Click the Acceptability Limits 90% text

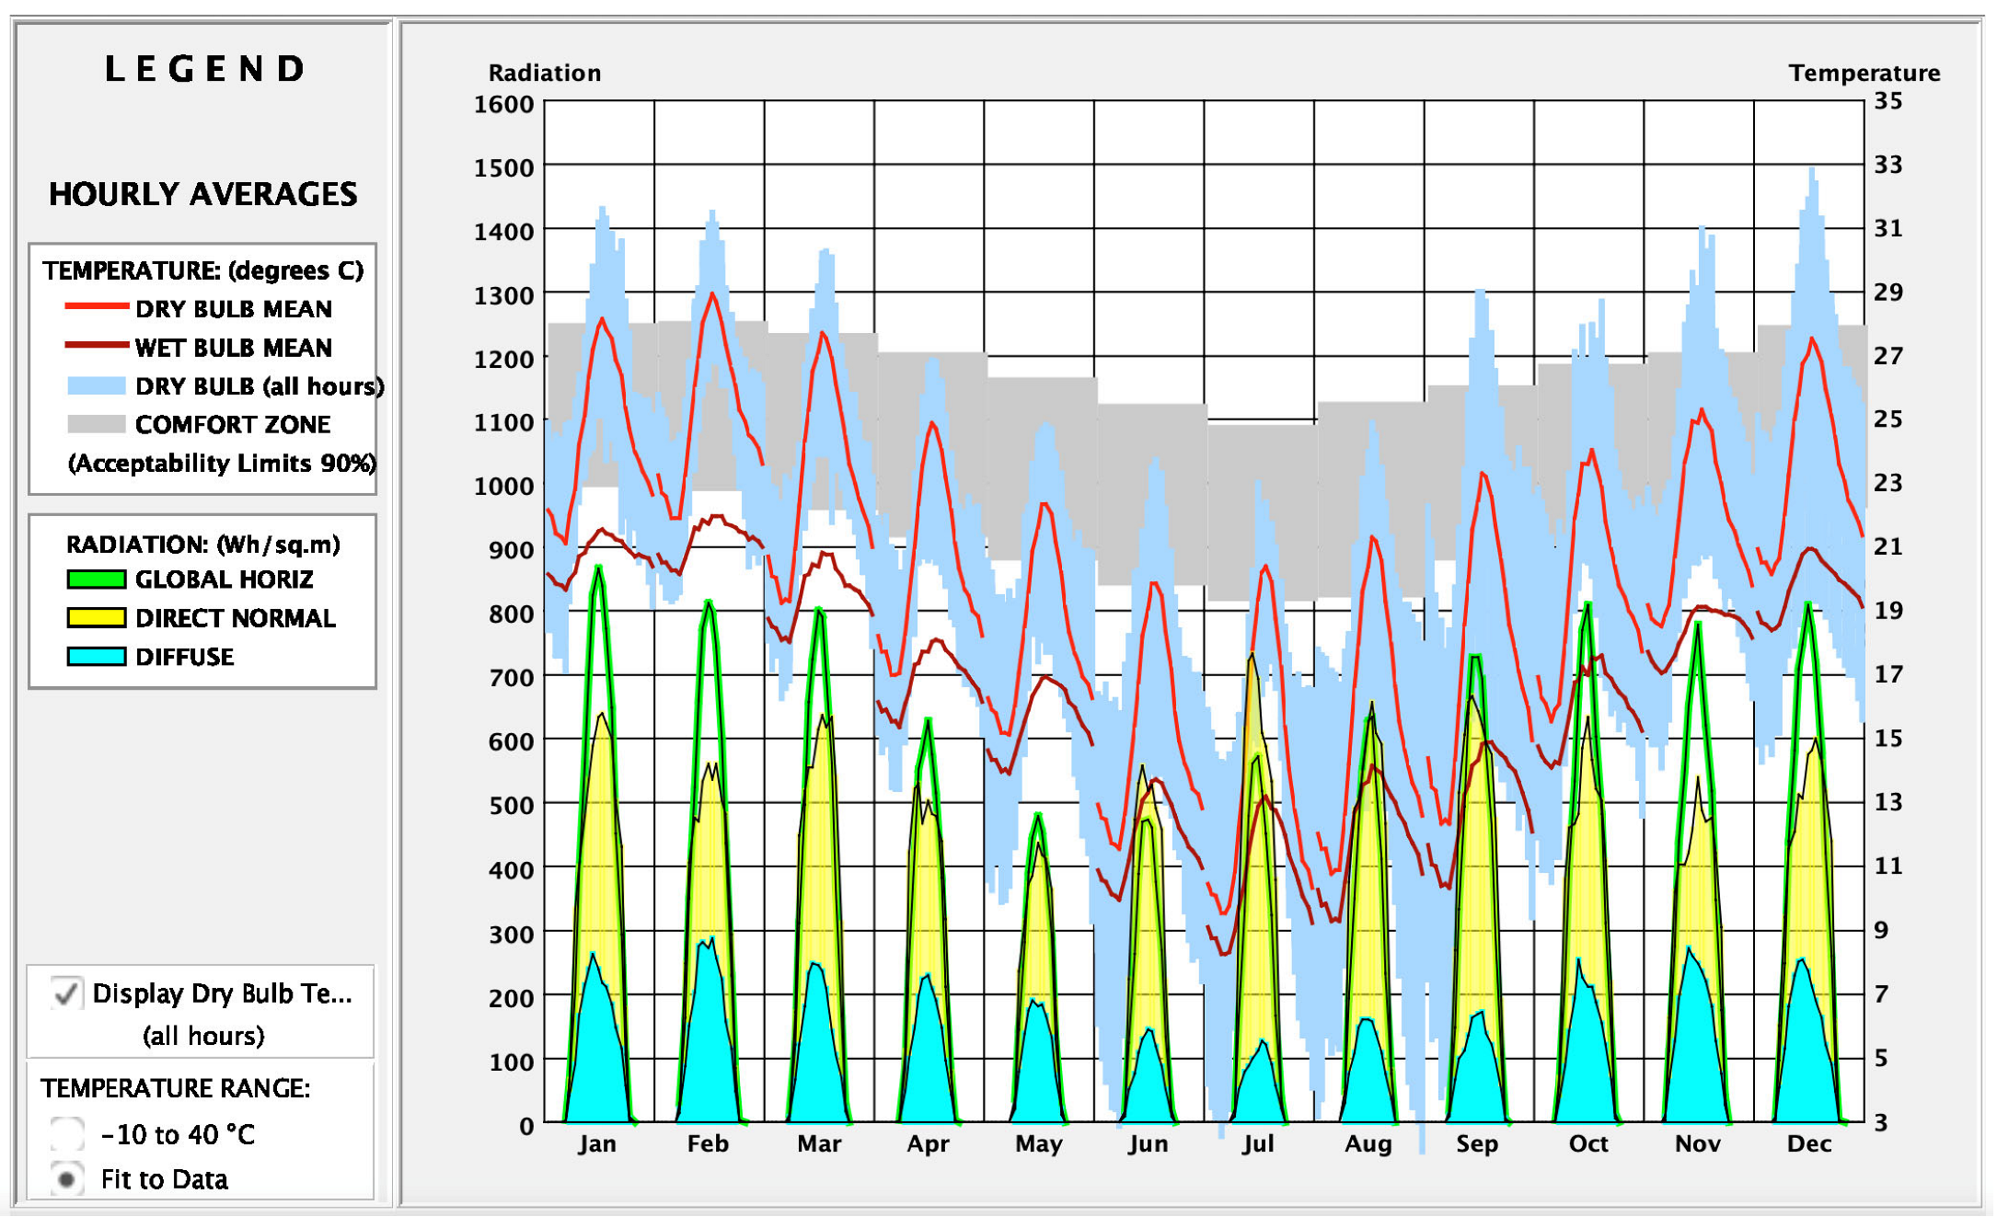222,463
